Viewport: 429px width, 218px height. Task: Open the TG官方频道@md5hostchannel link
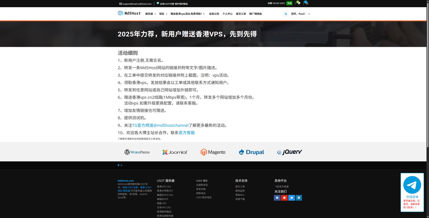click(160, 125)
